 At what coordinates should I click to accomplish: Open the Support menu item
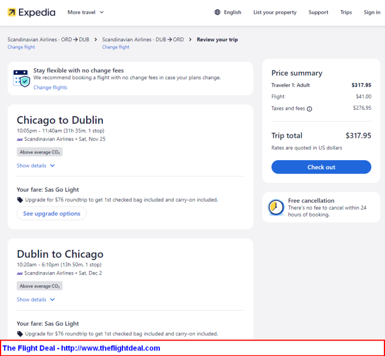[x=318, y=12]
